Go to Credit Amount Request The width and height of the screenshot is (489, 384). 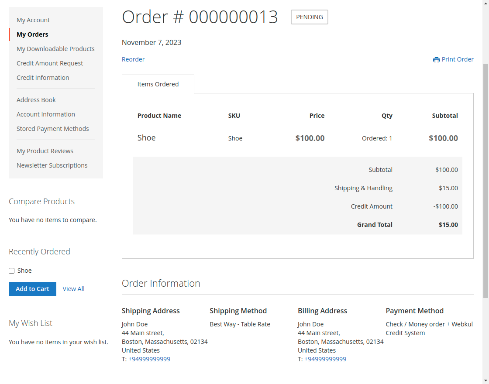[x=50, y=63]
